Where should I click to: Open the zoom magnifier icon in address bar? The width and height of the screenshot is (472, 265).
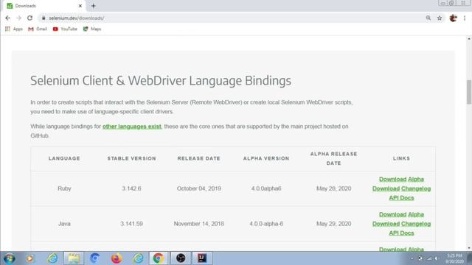pos(428,18)
